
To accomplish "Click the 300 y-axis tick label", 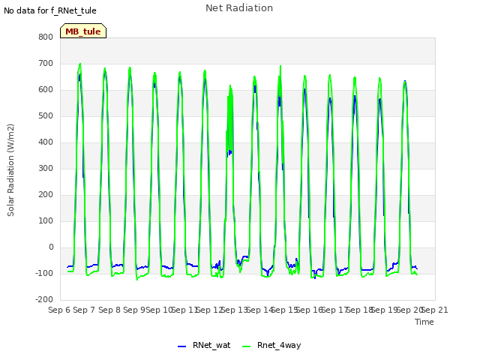I will [x=46, y=168].
